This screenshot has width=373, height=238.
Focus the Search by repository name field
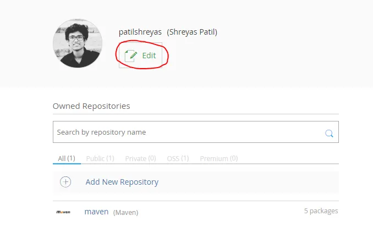187,132
